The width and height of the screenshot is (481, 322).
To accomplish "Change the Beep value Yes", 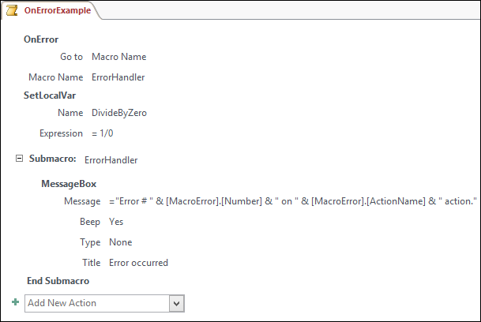I will click(116, 222).
